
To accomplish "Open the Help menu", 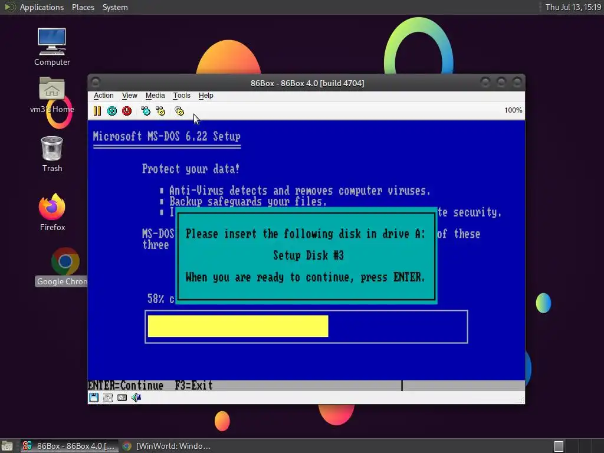I will 206,96.
